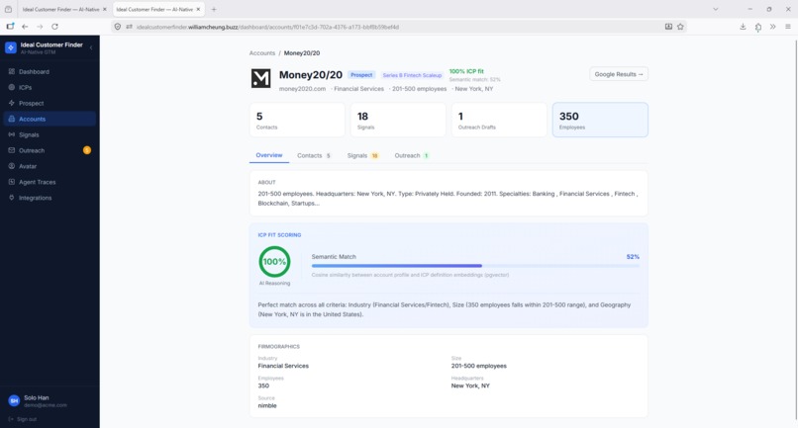The height and width of the screenshot is (428, 798).
Task: Open the browser extensions icon
Action: [757, 27]
